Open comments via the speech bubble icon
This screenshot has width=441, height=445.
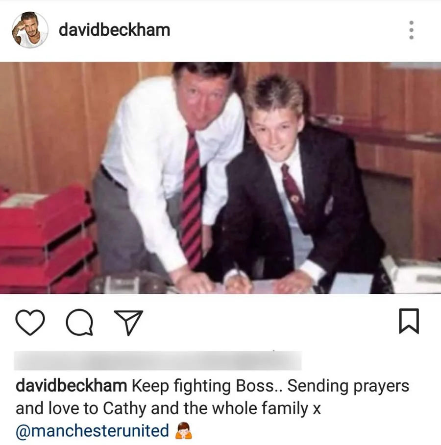(x=79, y=323)
